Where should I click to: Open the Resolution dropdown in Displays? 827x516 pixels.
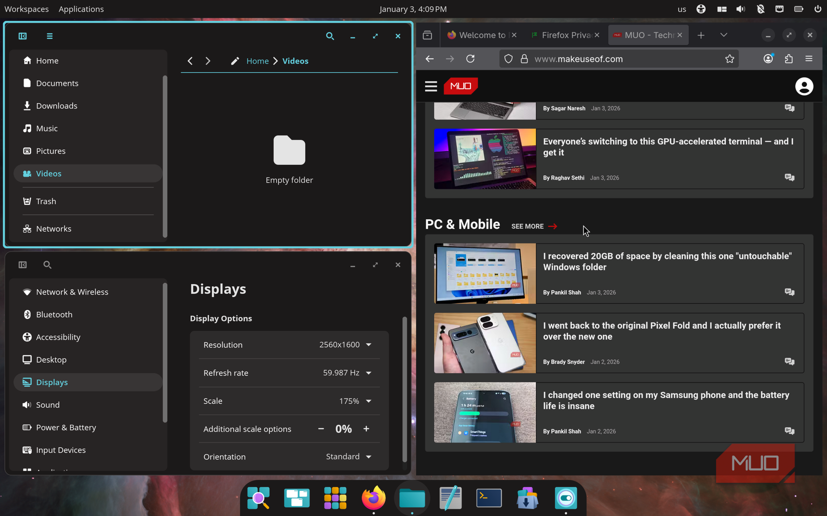tap(369, 344)
